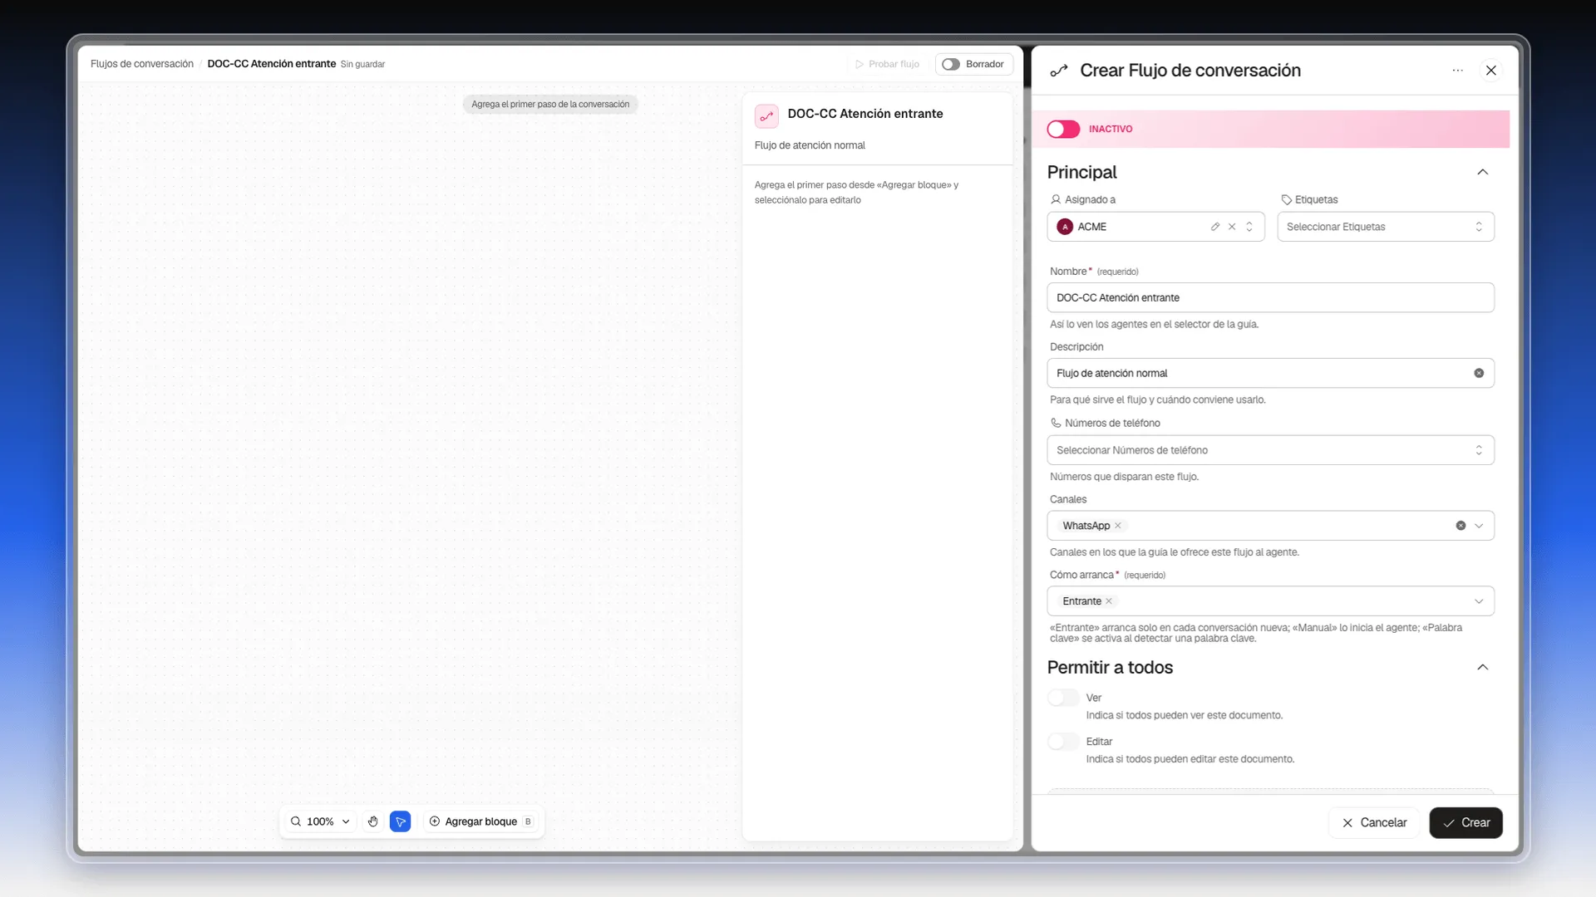The height and width of the screenshot is (897, 1596).
Task: Click the DOC-CC Atención entrante breadcrumb title
Action: click(x=272, y=64)
